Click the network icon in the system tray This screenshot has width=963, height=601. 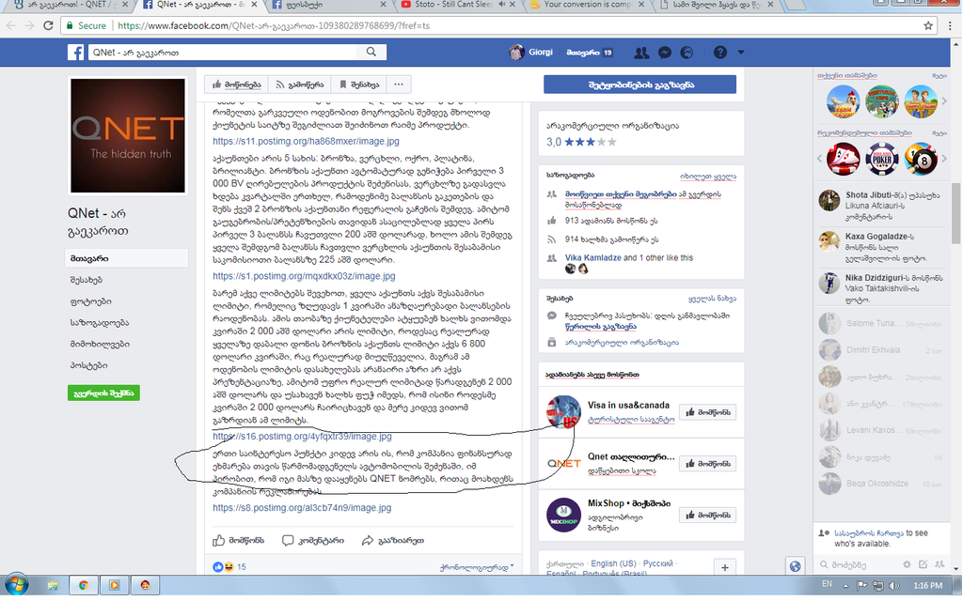coord(879,586)
